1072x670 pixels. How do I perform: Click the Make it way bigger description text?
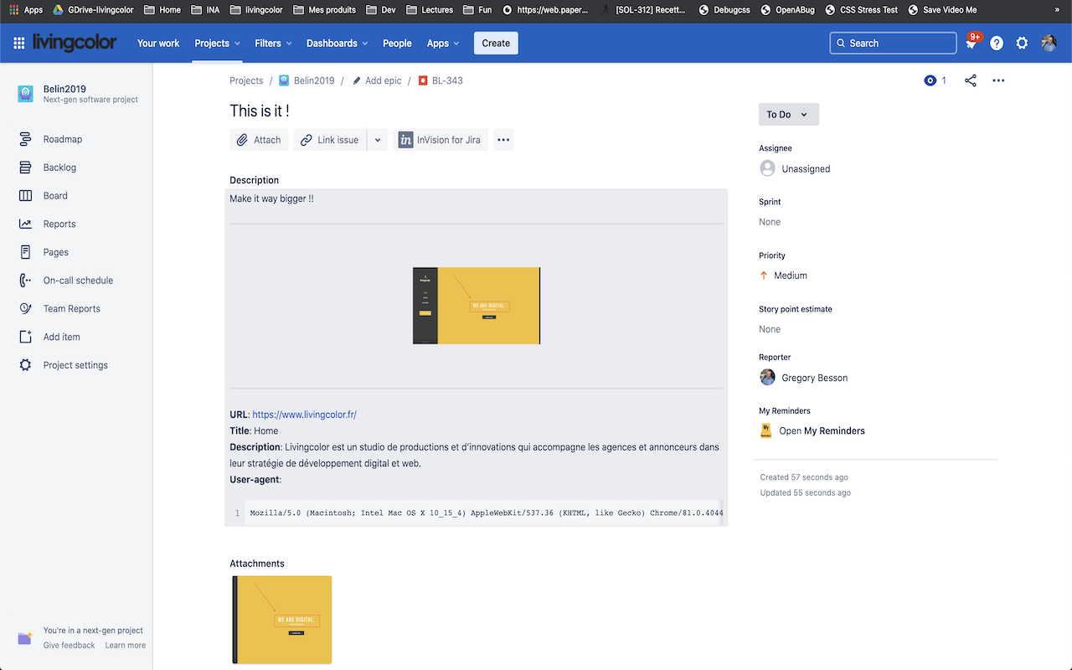tap(272, 198)
